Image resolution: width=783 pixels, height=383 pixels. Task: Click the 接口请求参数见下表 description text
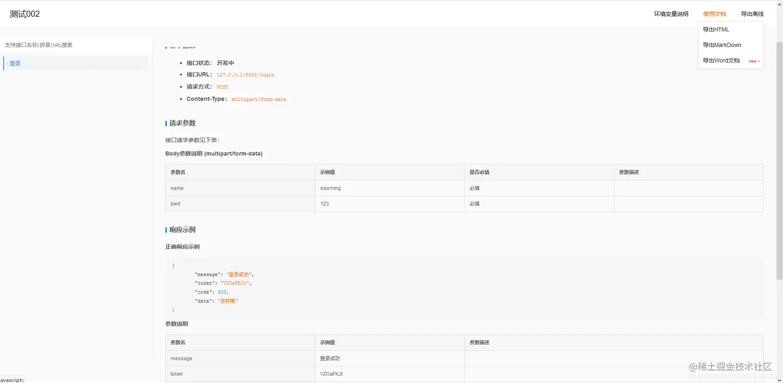[x=192, y=140]
